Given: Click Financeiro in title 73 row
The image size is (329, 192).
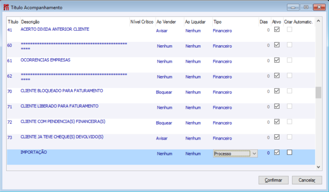Looking at the screenshot, I should point(222,138).
